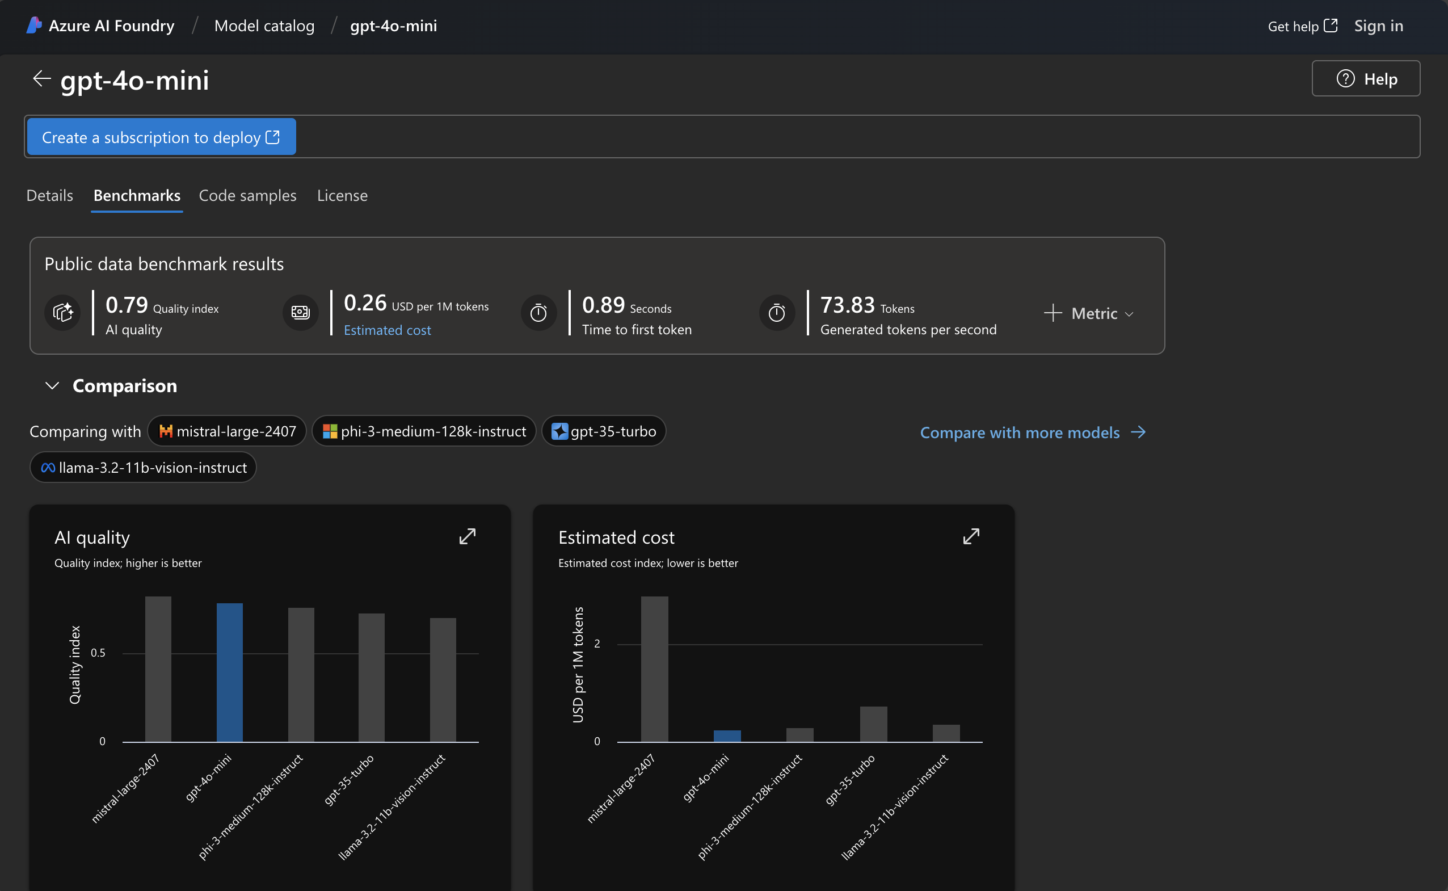
Task: Click Azure AI Foundry home link
Action: click(x=111, y=26)
